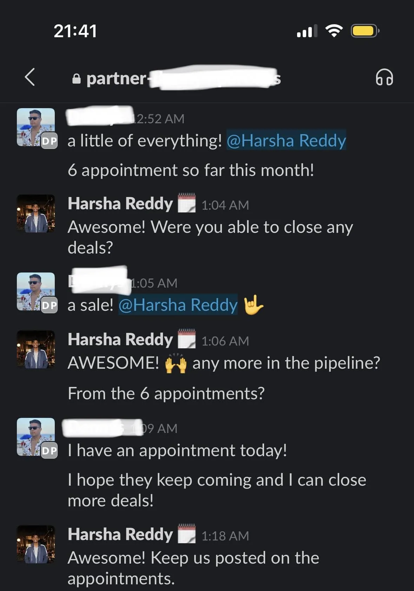Image resolution: width=414 pixels, height=591 pixels.
Task: Tap the calendar status icon at 1:04 AM
Action: [x=186, y=203]
